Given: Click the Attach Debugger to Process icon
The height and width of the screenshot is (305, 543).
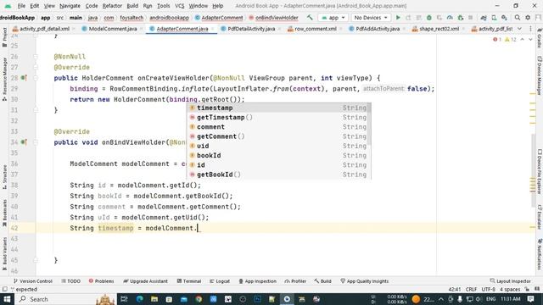Looking at the screenshot, I should click(460, 18).
